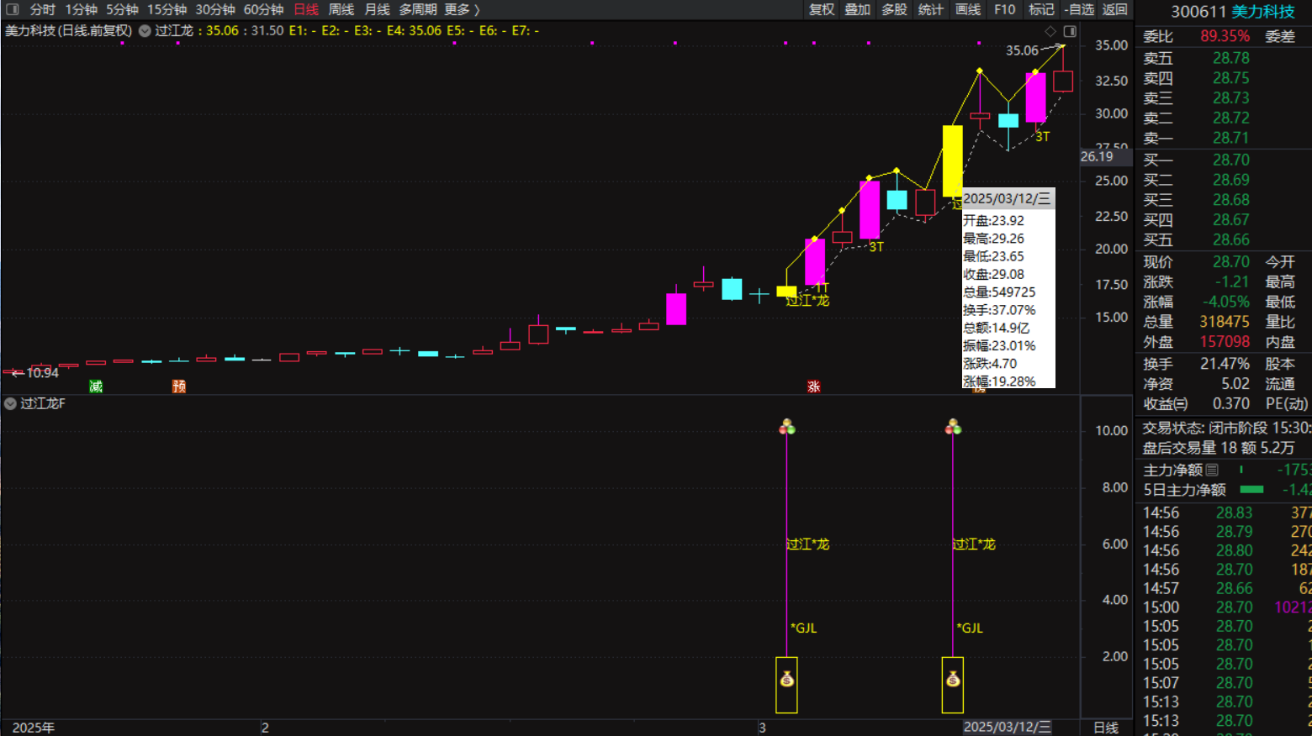Image resolution: width=1312 pixels, height=736 pixels.
Task: Click the first money bag signal icon
Action: (786, 679)
